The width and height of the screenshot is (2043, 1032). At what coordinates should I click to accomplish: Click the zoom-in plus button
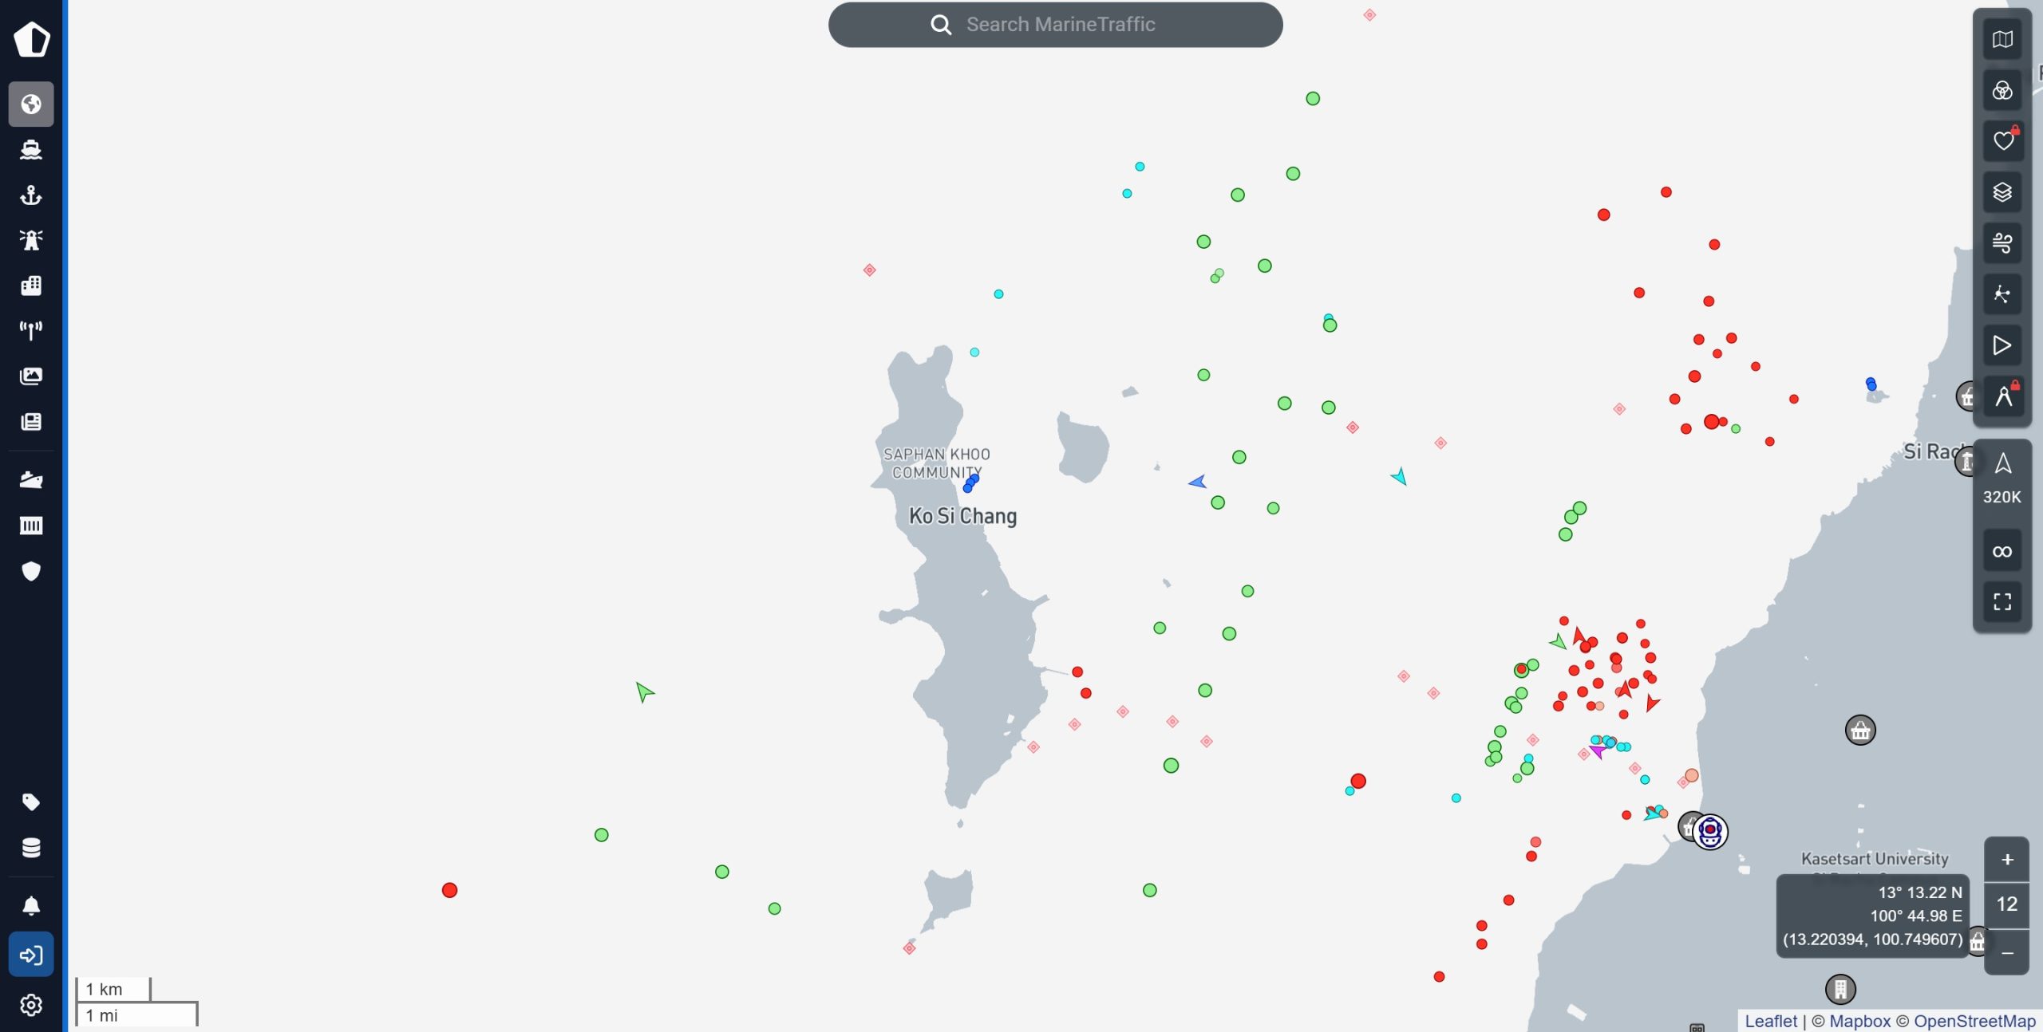click(2007, 860)
